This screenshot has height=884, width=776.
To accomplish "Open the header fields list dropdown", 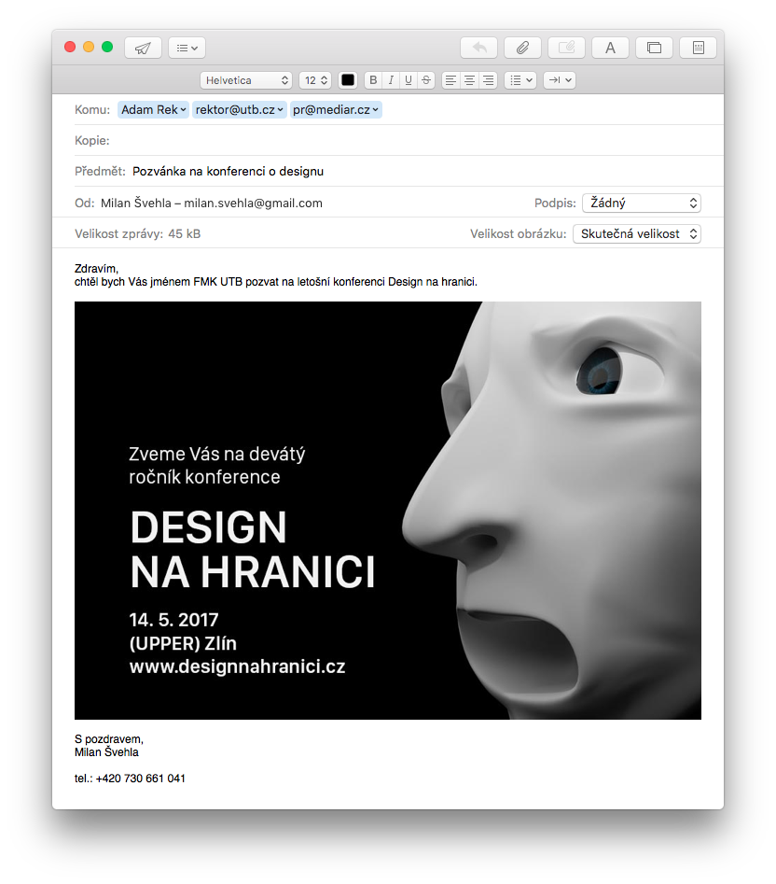I will pyautogui.click(x=187, y=48).
